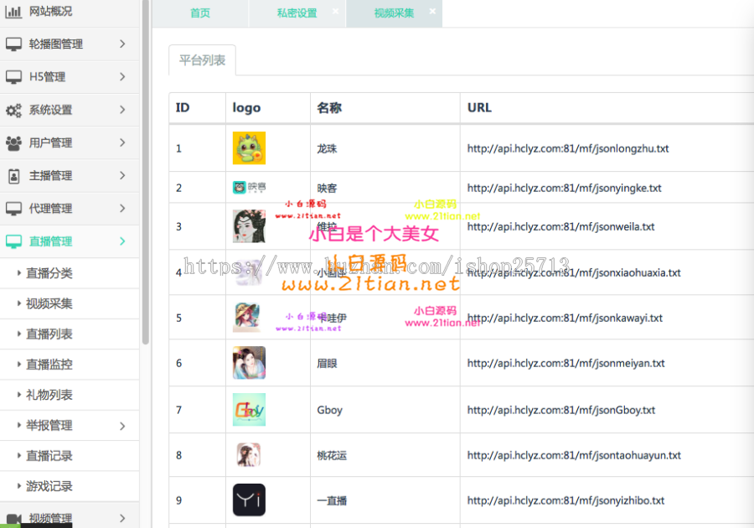Expand the H5管理 chevron

point(122,76)
